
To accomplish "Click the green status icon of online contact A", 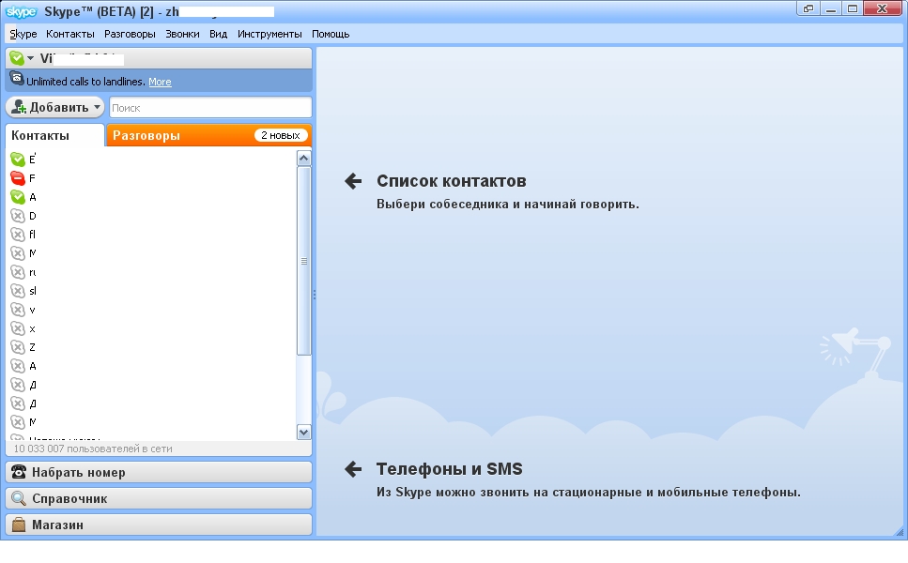I will pyautogui.click(x=18, y=197).
